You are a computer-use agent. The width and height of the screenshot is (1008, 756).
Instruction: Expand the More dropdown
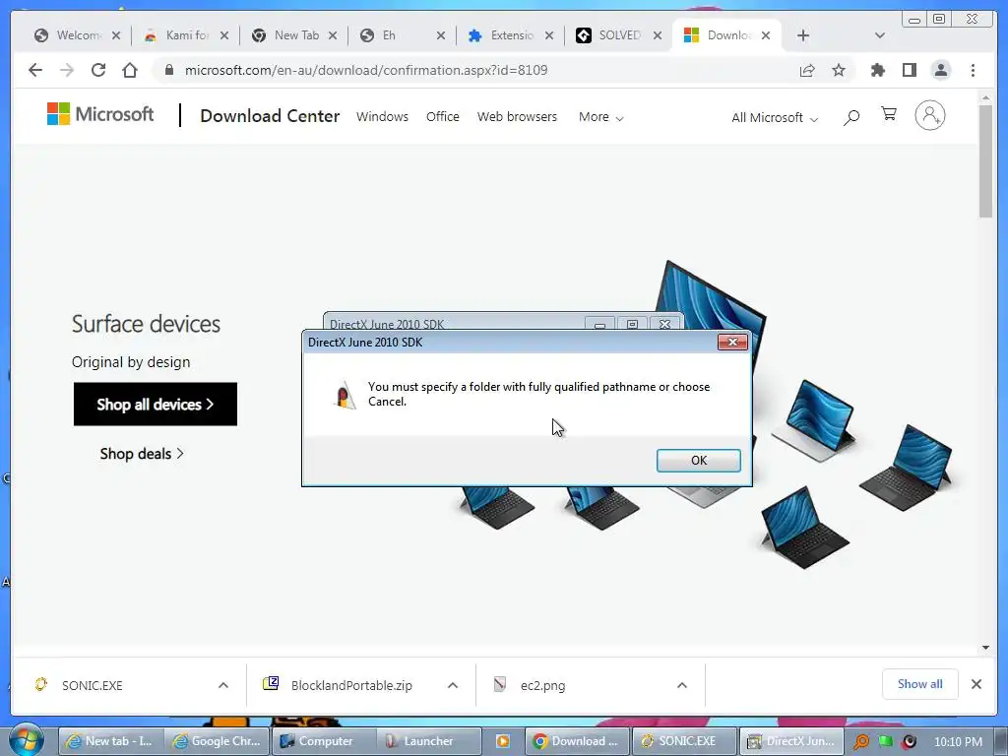pyautogui.click(x=601, y=117)
